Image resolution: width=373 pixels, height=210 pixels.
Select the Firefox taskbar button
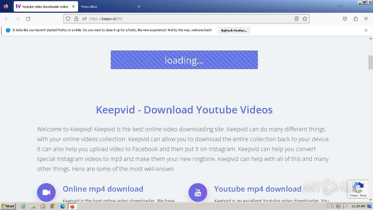[x=73, y=206]
